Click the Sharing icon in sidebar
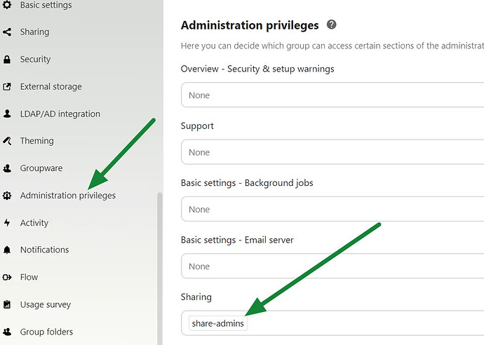This screenshot has height=345, width=484. pyautogui.click(x=7, y=32)
